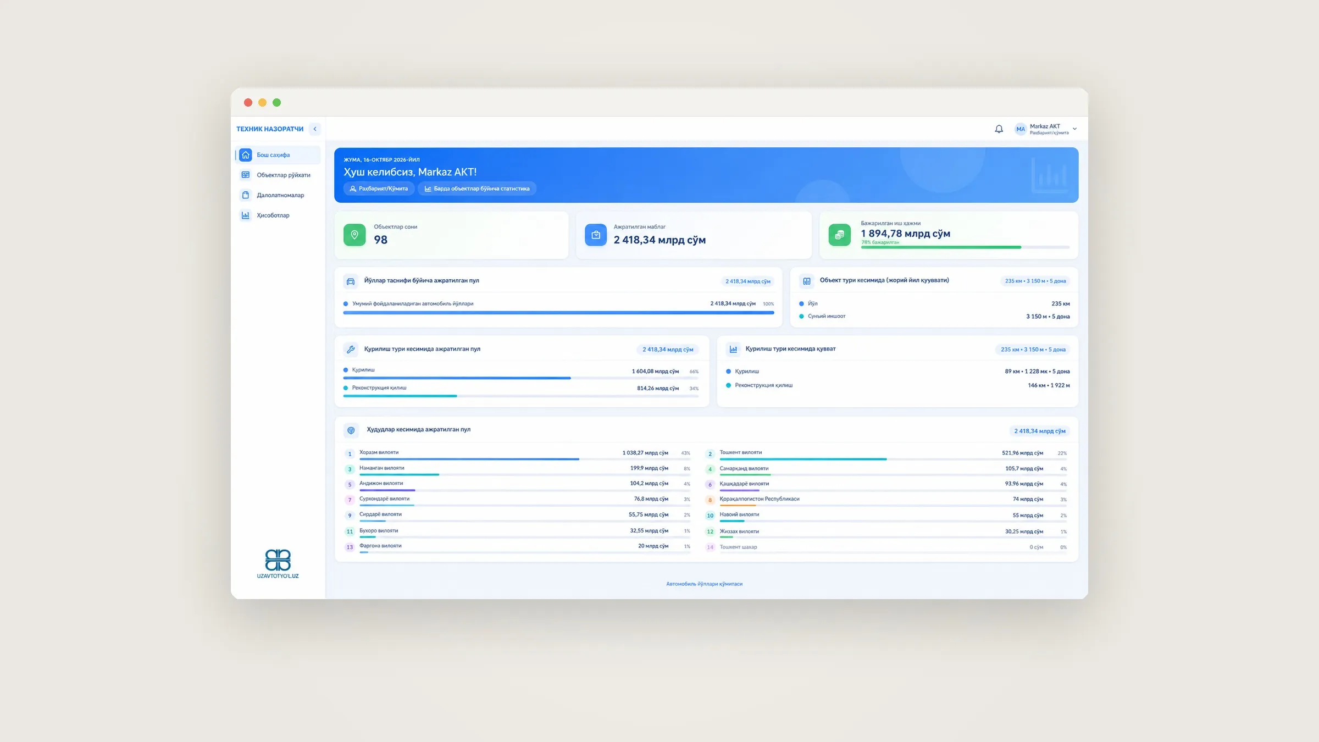This screenshot has height=742, width=1319.
Task: Click the Сунъий иншоот legend row
Action: (x=934, y=317)
